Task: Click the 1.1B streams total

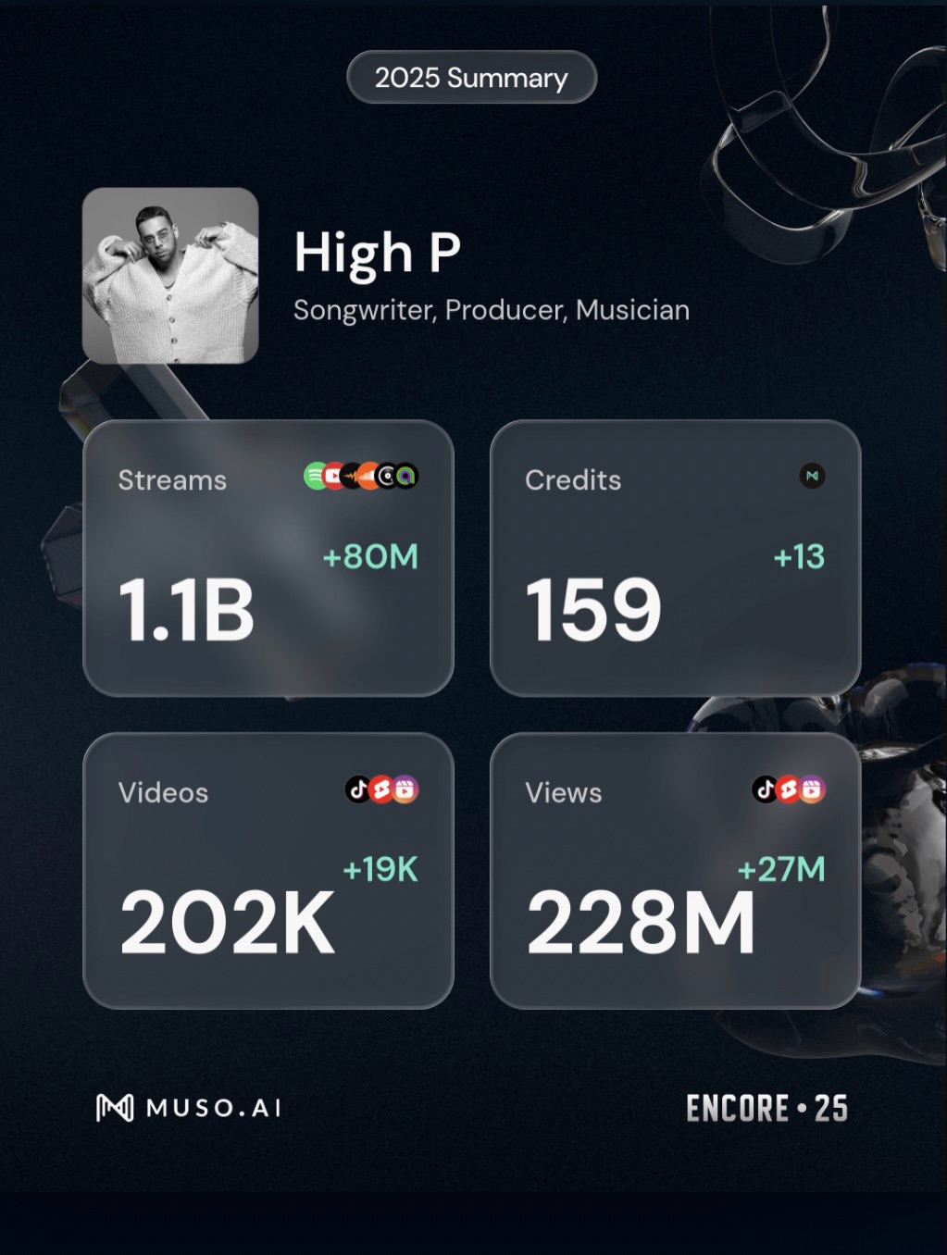Action: tap(186, 609)
